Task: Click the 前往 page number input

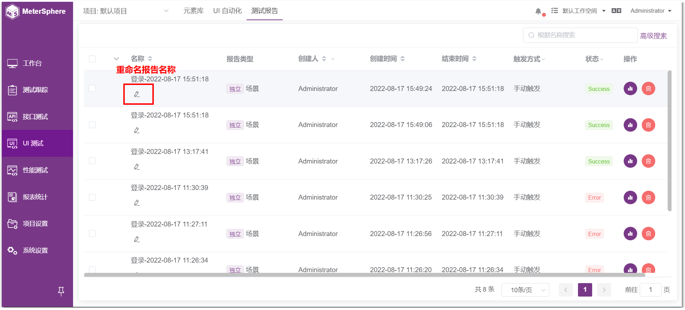Action: click(x=650, y=290)
